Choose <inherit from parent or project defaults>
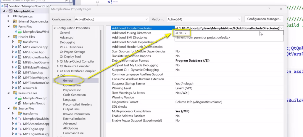Image resolution: width=303 pixels, height=137 pixels. (202, 38)
